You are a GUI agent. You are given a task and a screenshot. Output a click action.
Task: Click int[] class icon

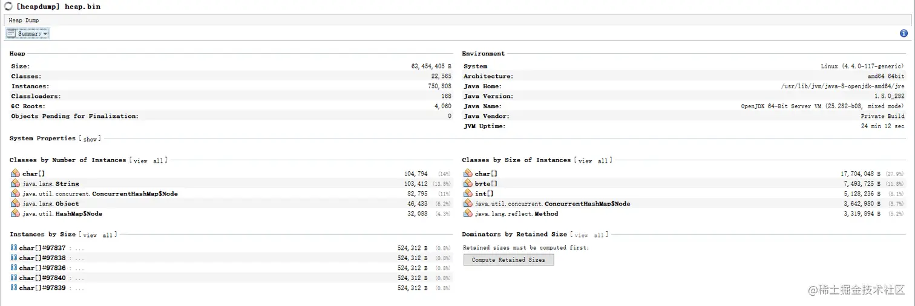point(468,194)
